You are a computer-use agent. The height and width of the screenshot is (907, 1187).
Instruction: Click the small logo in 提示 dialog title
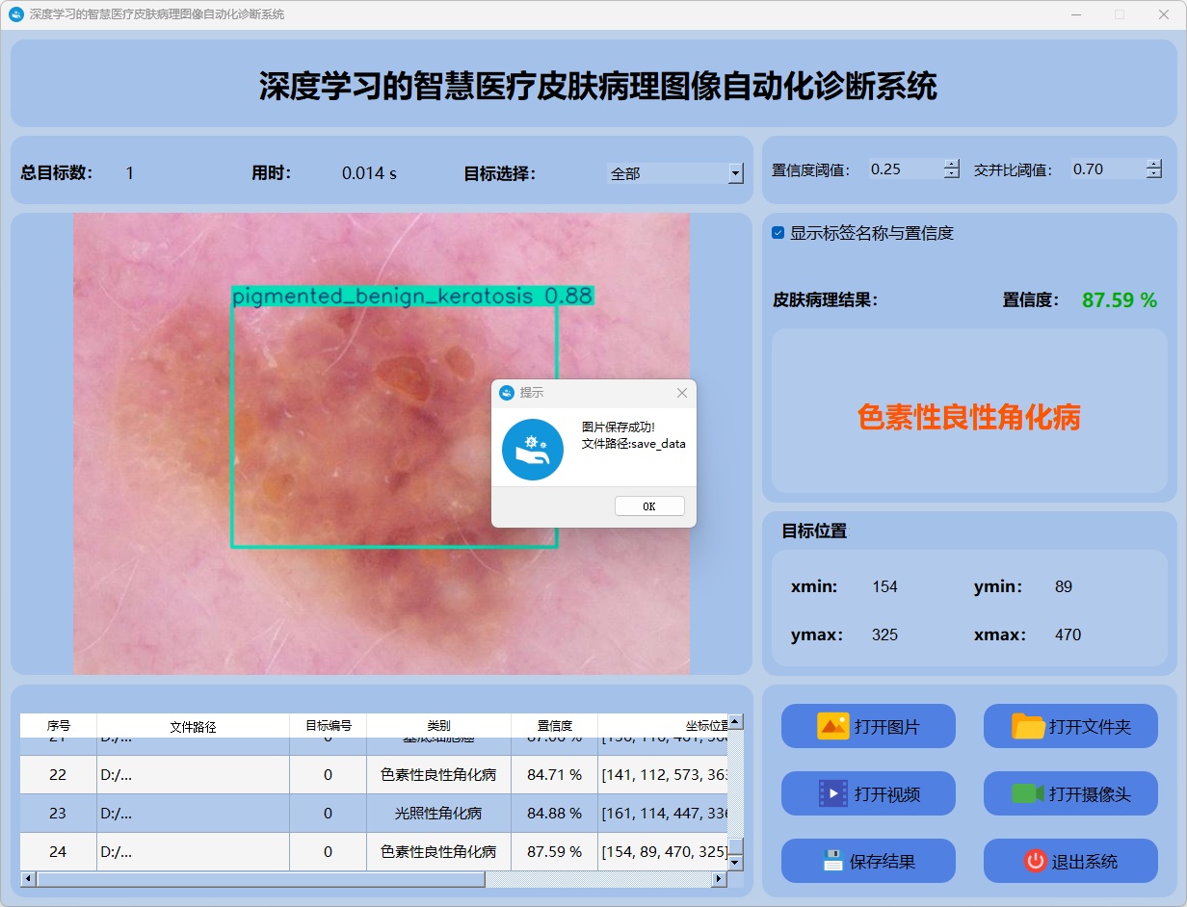tap(507, 393)
